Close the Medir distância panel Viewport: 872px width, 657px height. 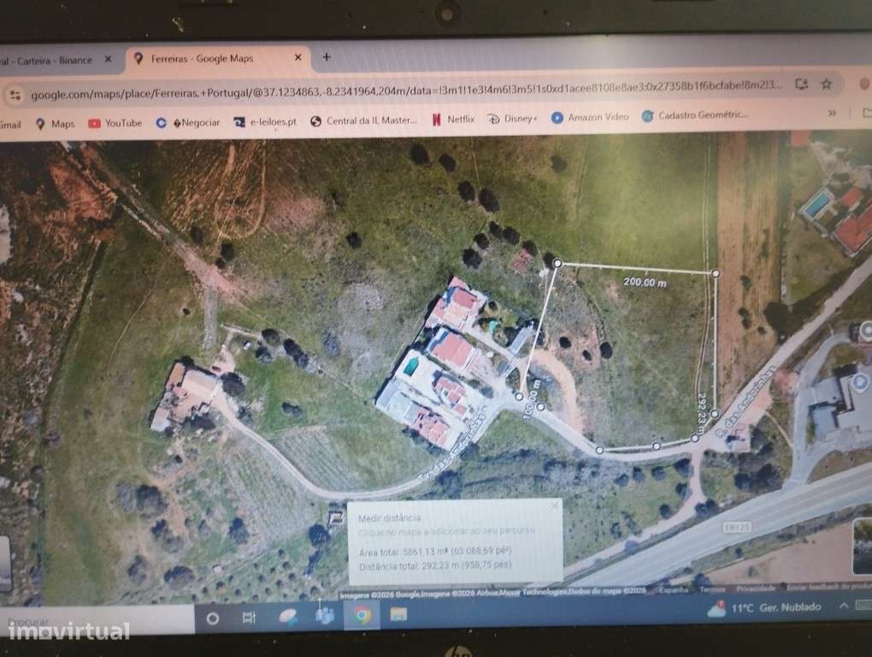[x=555, y=505]
